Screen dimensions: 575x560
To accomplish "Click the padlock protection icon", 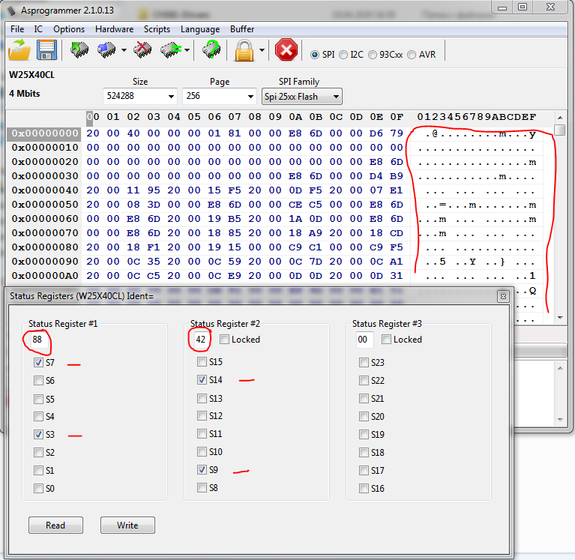I will coord(244,51).
